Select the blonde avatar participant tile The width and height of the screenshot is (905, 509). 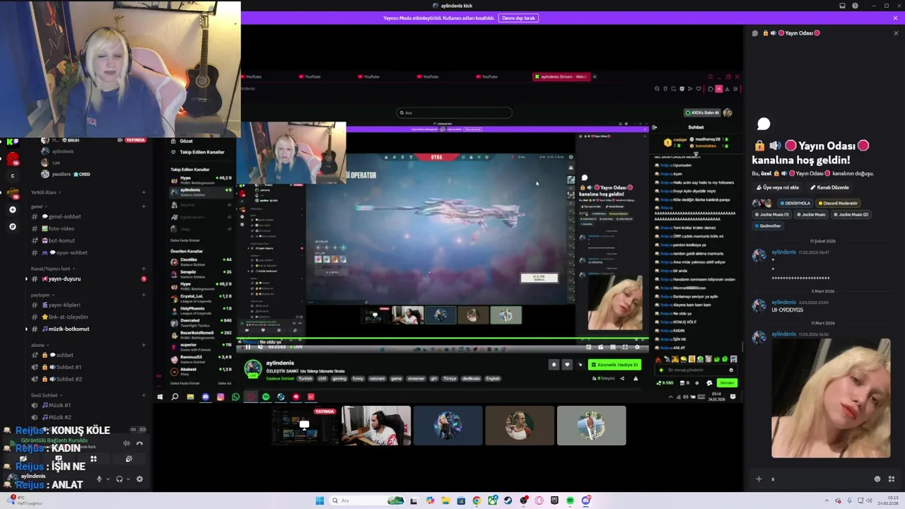click(448, 426)
